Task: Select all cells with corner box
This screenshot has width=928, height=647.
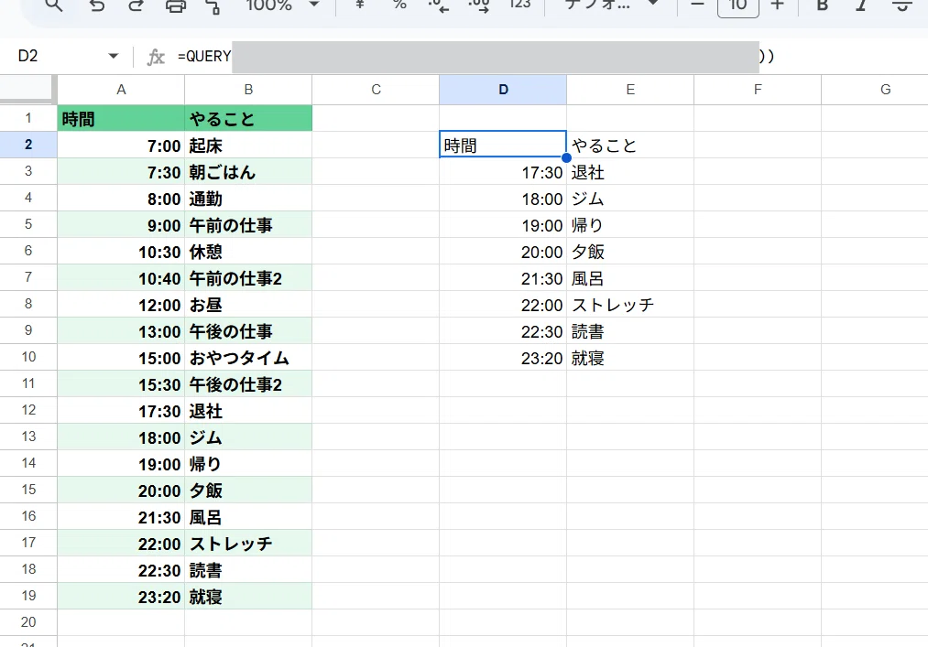Action: click(x=28, y=90)
